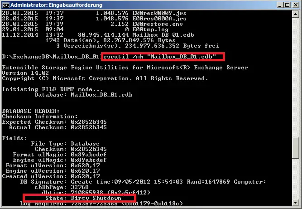Click the 'DATABASE HEADER:' heading
The width and height of the screenshot is (302, 209).
coord(31,111)
